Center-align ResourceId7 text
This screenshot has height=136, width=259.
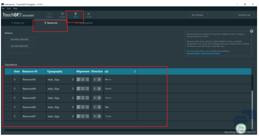click(83, 116)
